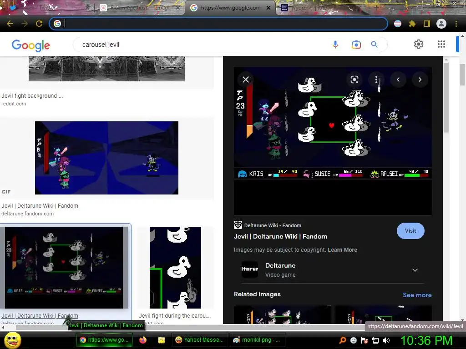Click the preview panel vertical scrollbar
The image size is (466, 349).
[x=446, y=98]
